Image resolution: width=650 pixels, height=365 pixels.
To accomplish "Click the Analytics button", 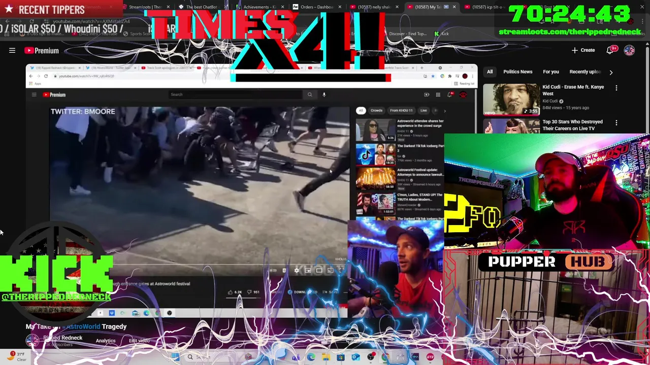I will pyautogui.click(x=106, y=341).
